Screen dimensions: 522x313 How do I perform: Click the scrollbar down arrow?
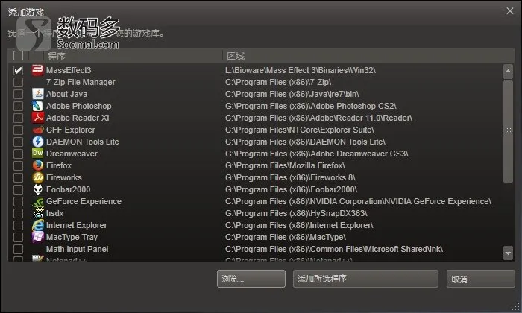pyautogui.click(x=508, y=253)
